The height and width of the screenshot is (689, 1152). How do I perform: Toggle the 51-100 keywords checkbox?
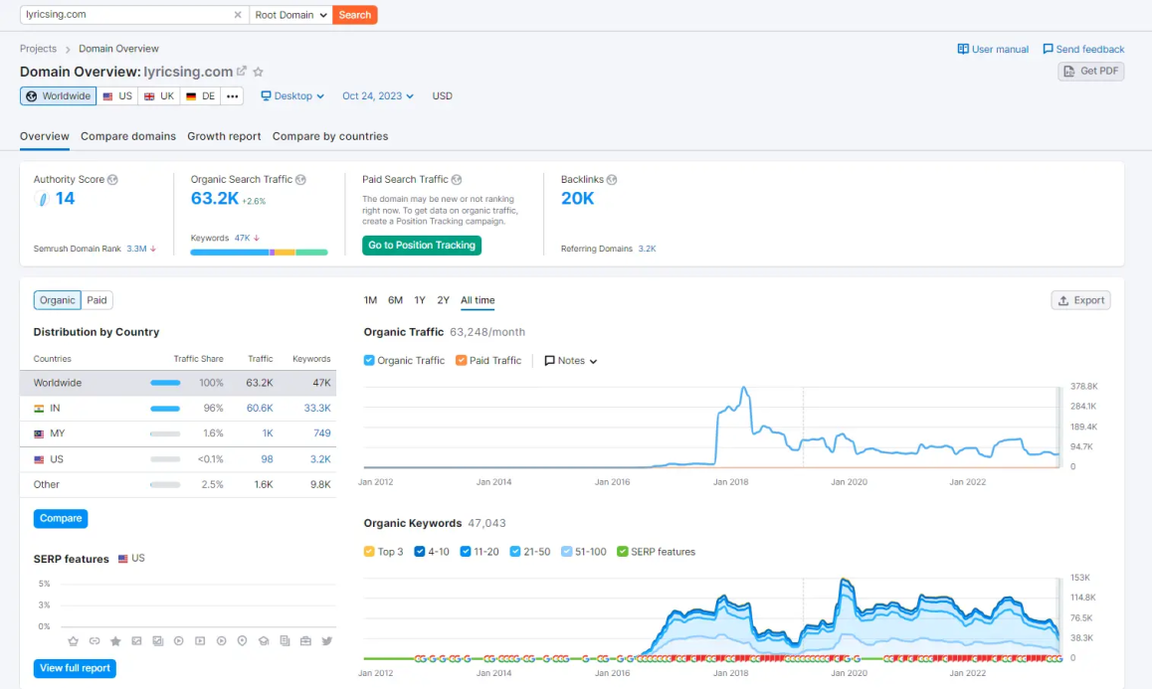[566, 552]
